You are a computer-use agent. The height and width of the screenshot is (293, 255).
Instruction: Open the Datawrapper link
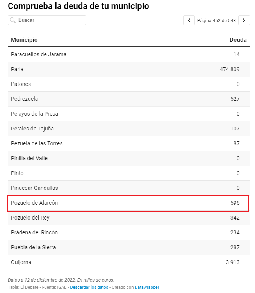147,287
